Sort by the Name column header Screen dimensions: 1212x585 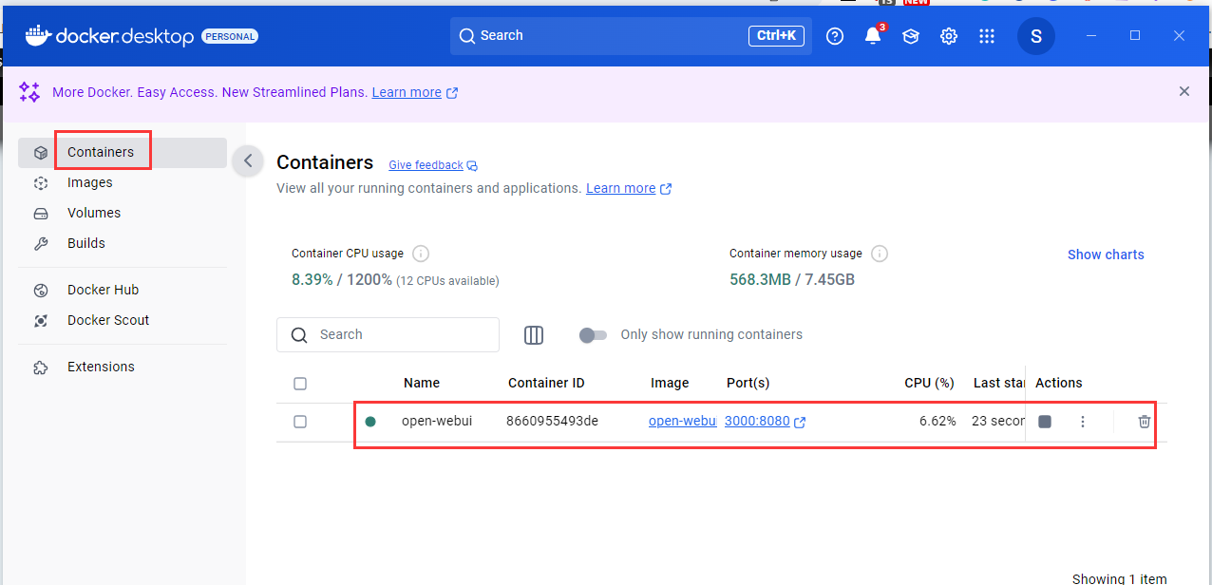coord(422,383)
